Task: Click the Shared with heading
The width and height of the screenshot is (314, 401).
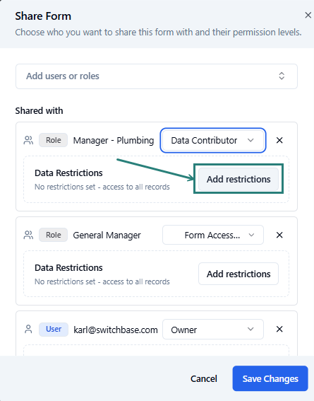Action: point(39,111)
